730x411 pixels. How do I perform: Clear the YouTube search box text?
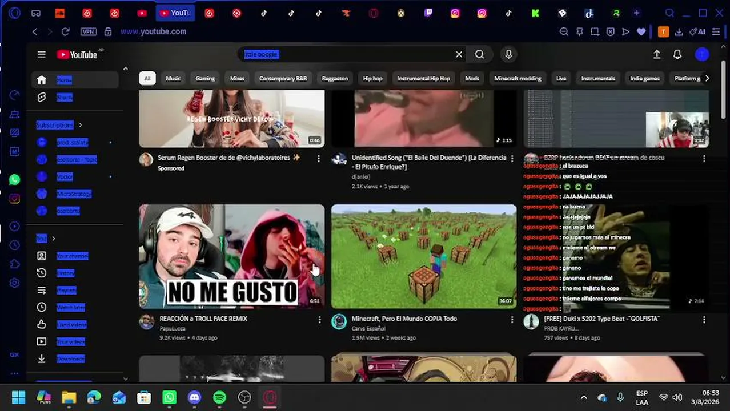pos(459,54)
